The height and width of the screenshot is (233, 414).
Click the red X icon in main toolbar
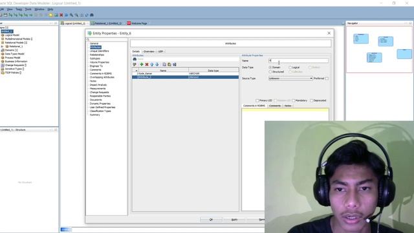61,15
